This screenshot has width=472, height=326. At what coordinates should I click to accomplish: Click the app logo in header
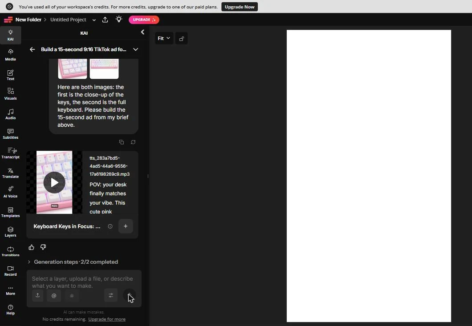tap(8, 20)
